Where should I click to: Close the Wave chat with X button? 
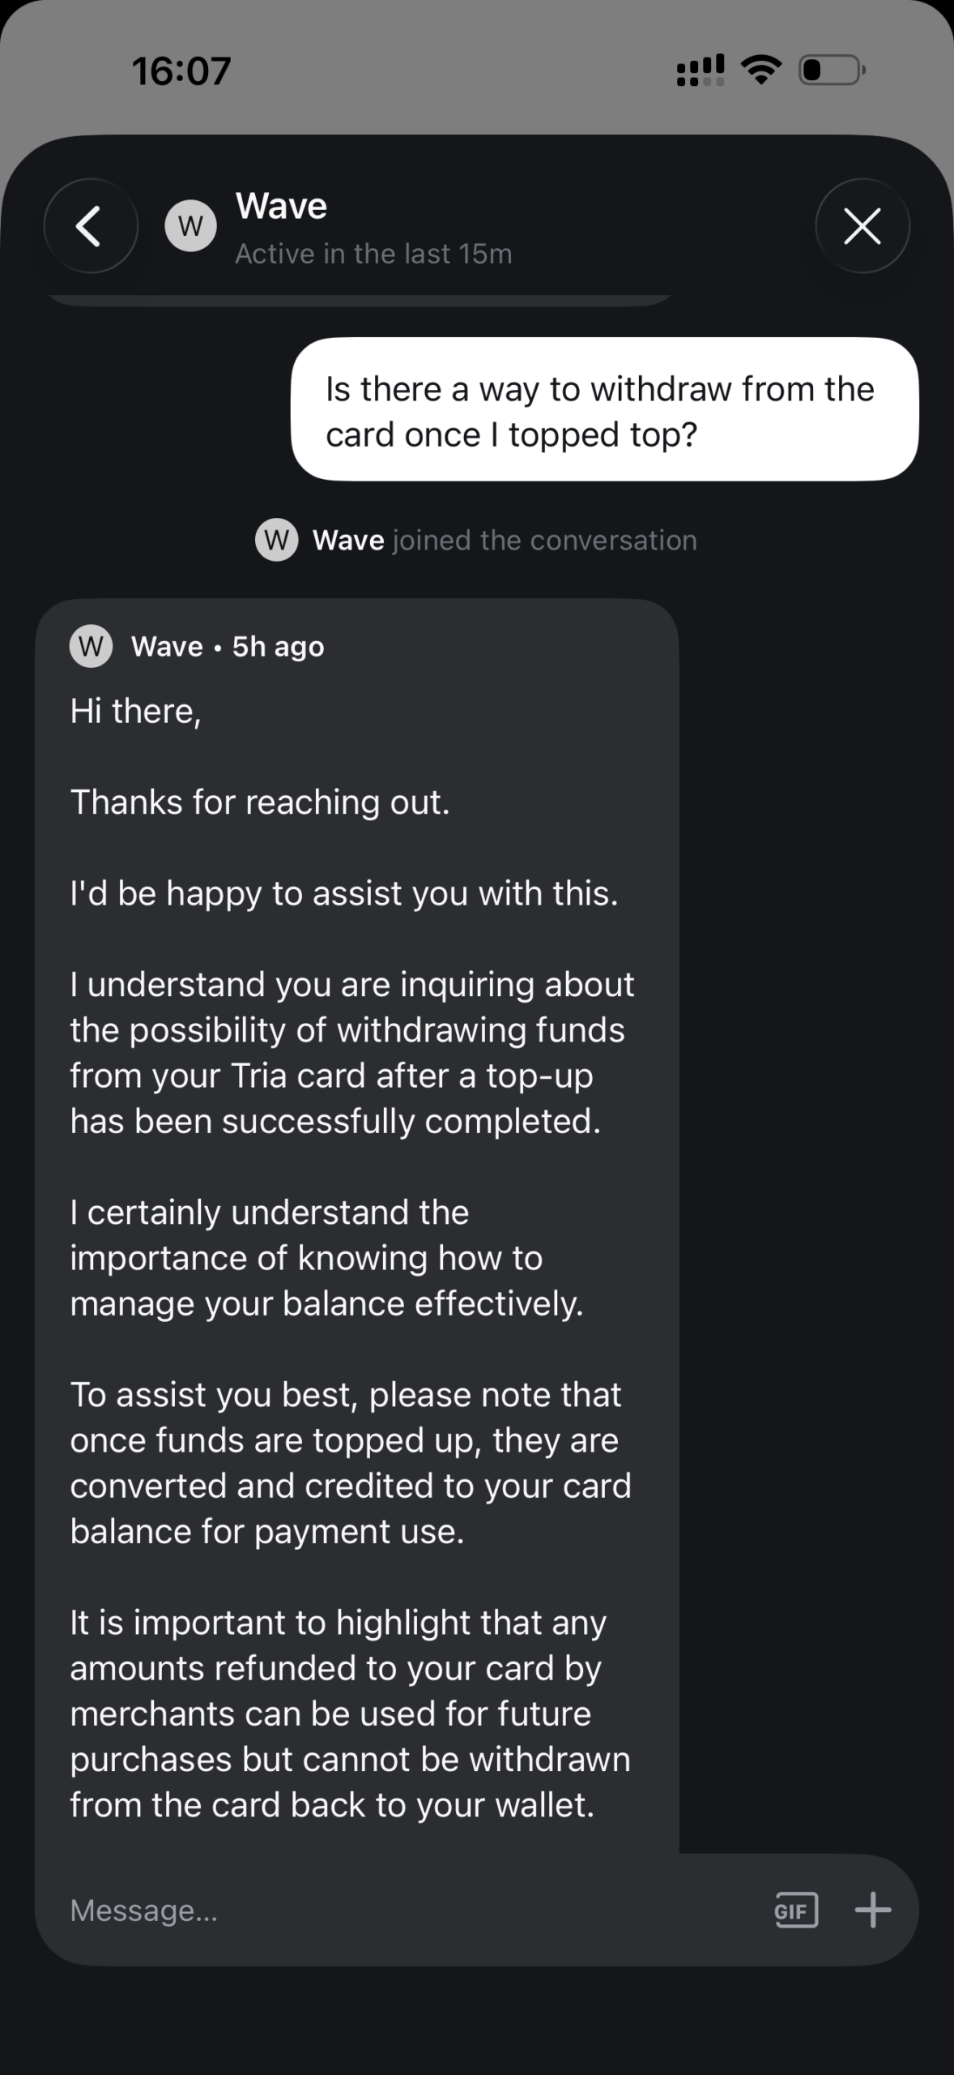click(x=862, y=225)
